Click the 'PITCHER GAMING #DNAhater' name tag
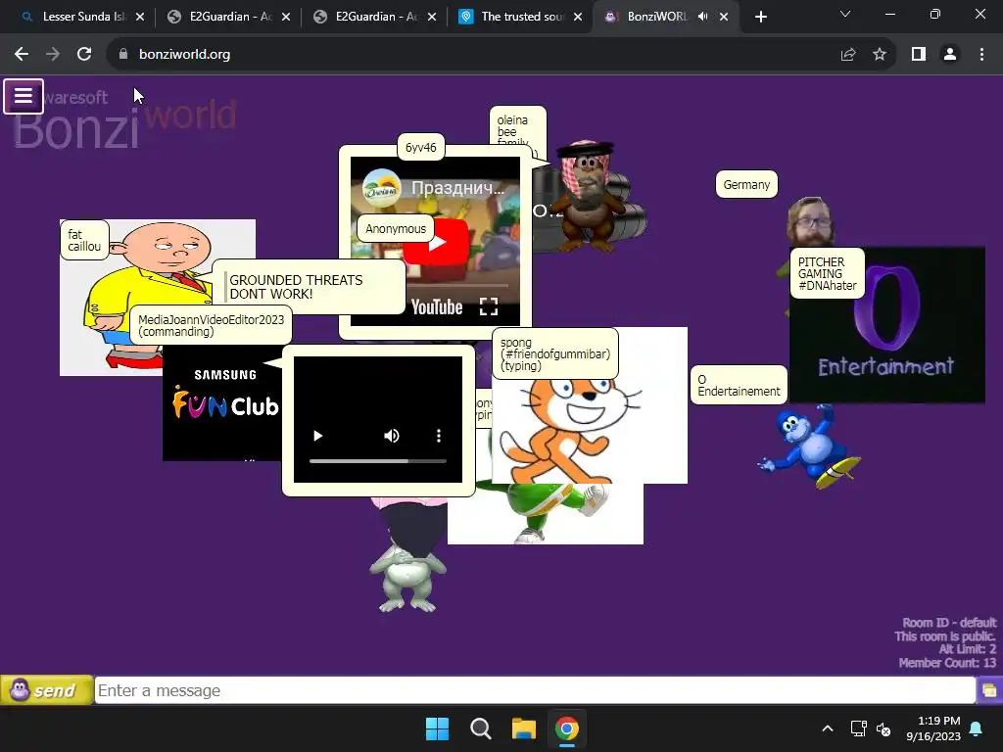 (x=827, y=274)
